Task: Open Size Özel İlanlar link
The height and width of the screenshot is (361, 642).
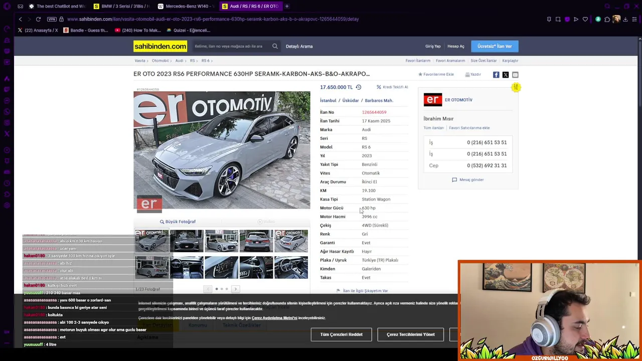Action: pos(484,61)
